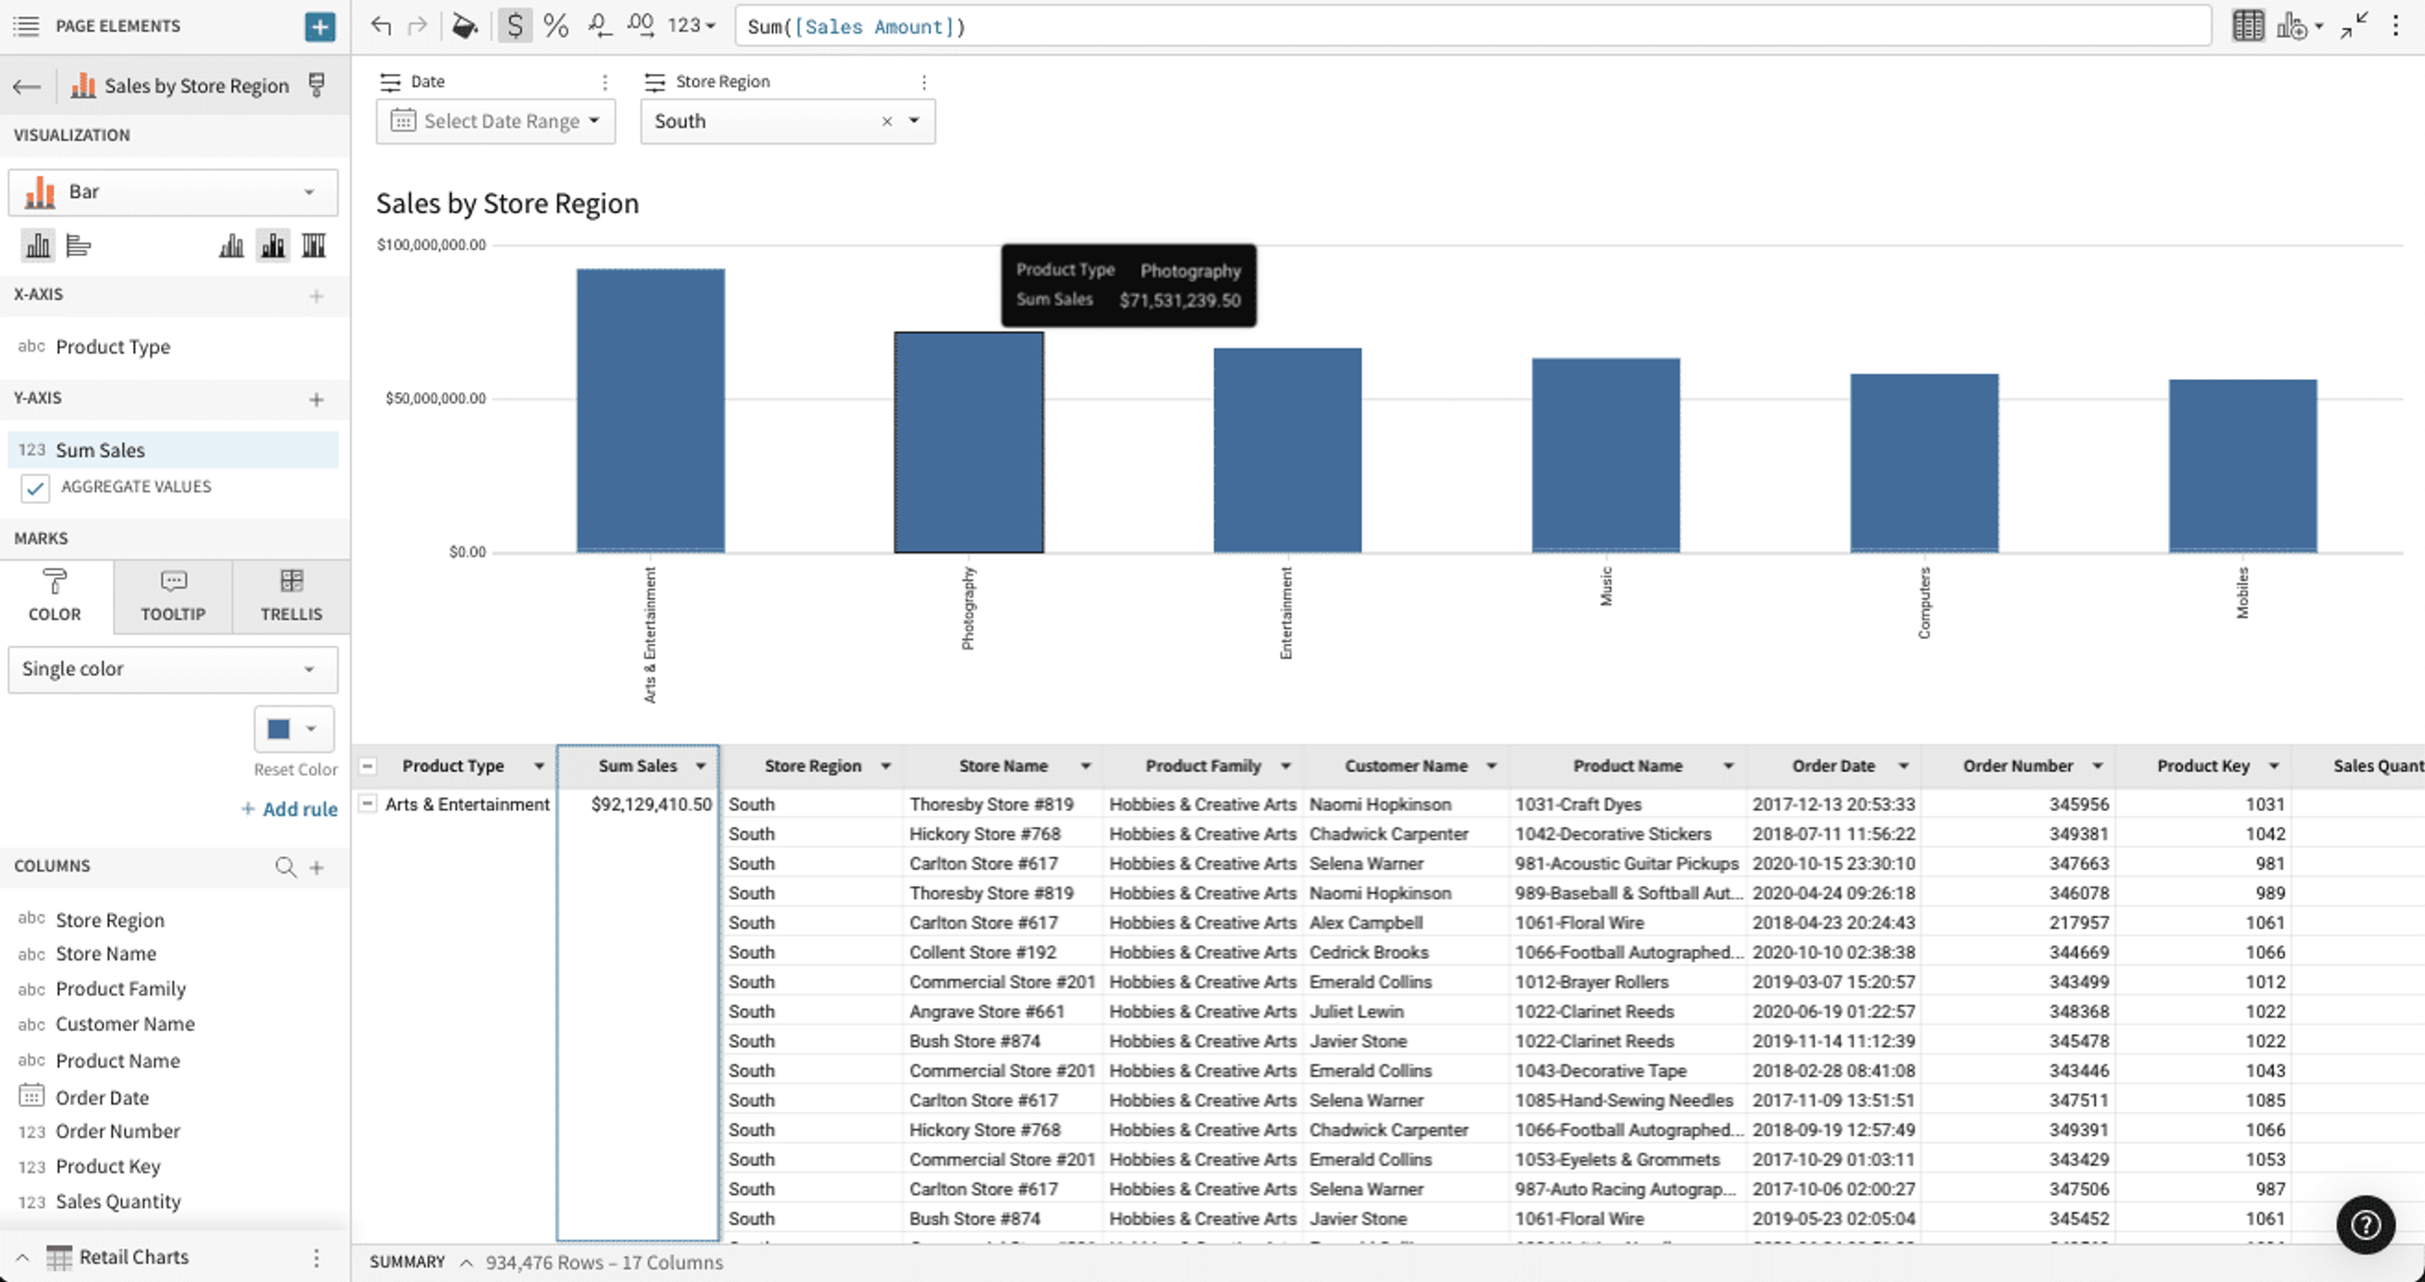Open the top-right more options menu

pos(2396,25)
